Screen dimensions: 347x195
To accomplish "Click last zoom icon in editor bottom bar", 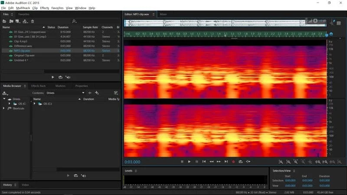I will click(x=340, y=162).
